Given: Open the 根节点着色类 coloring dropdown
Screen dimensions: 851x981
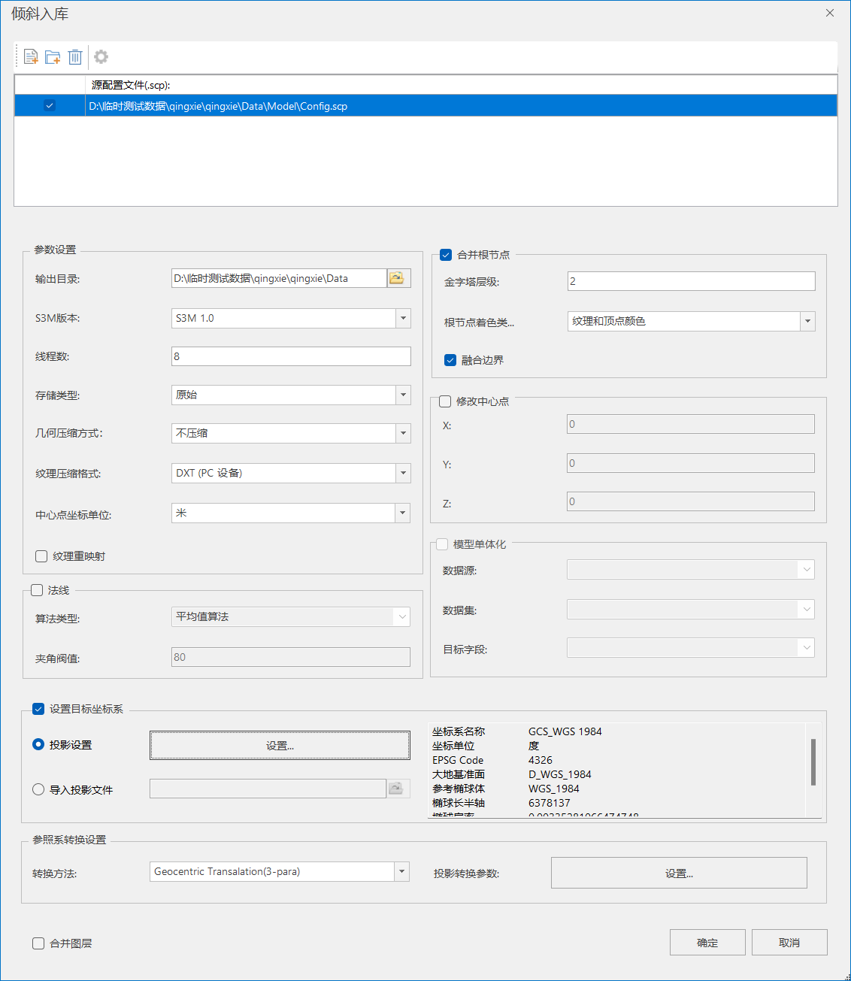Looking at the screenshot, I should tap(807, 321).
